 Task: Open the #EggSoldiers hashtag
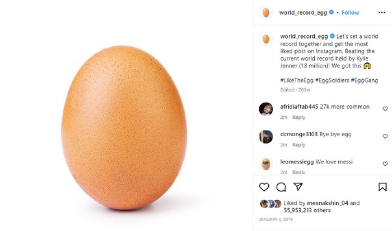click(332, 80)
